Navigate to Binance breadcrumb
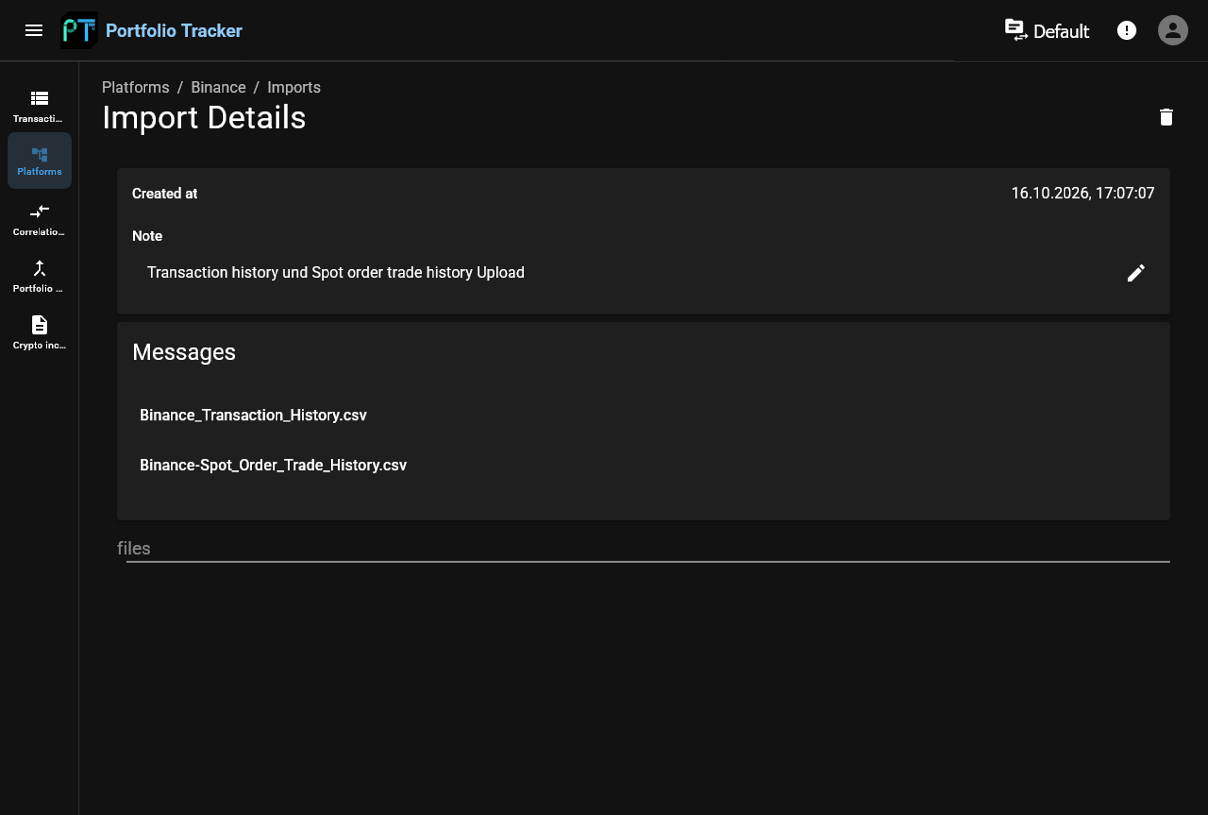1208x815 pixels. point(218,87)
